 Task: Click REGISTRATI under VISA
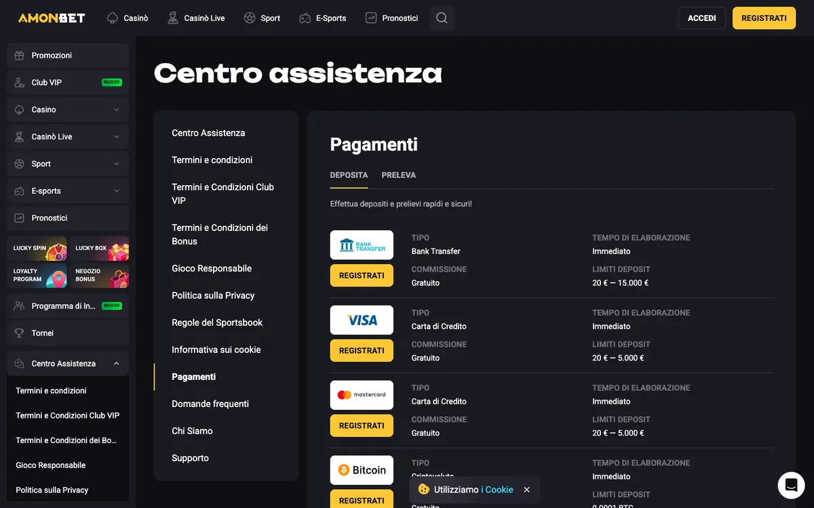(x=362, y=351)
